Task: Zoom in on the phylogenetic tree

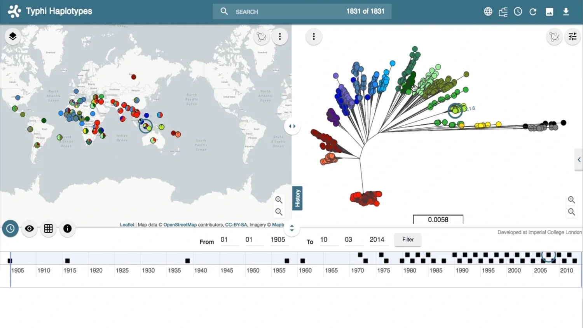Action: [x=571, y=200]
